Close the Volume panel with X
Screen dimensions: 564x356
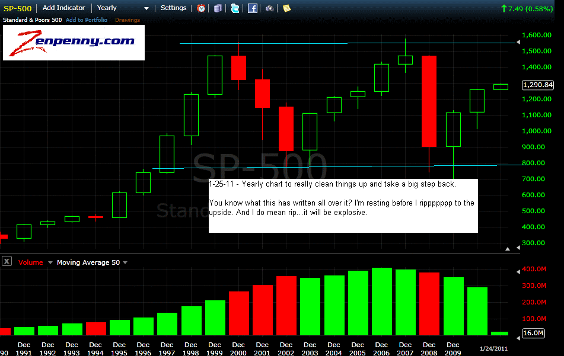coord(7,261)
